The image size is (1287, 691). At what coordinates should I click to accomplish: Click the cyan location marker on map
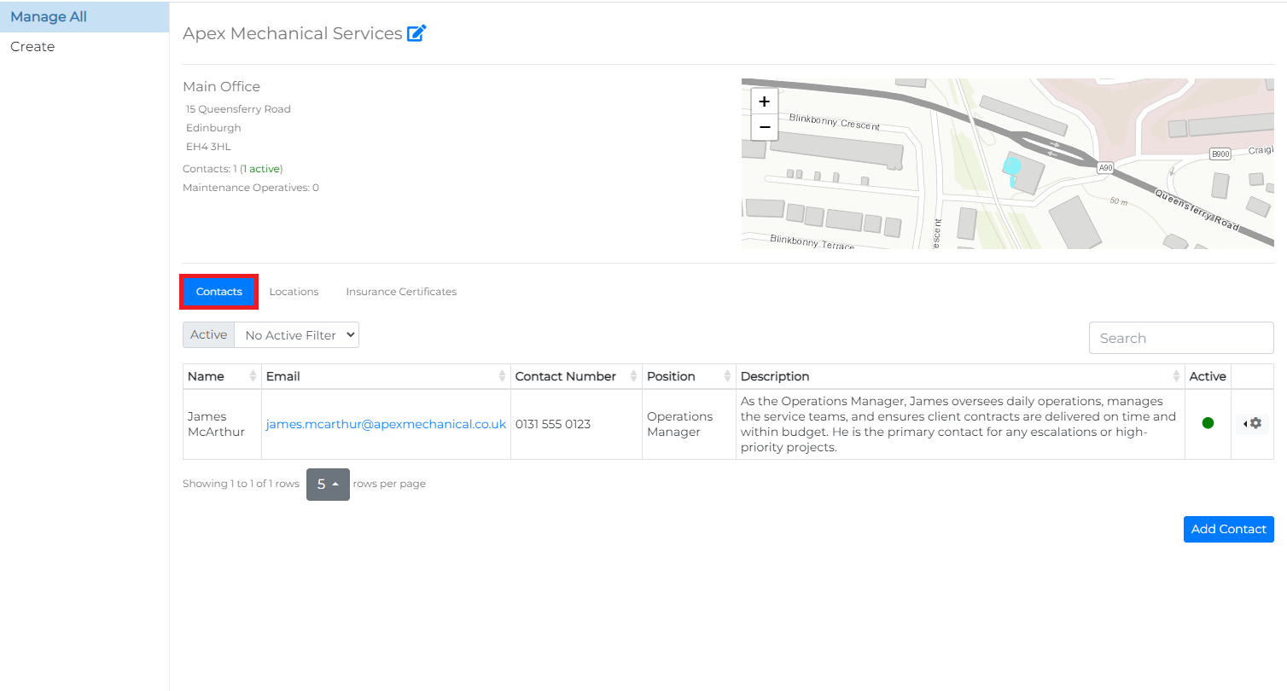click(1012, 167)
